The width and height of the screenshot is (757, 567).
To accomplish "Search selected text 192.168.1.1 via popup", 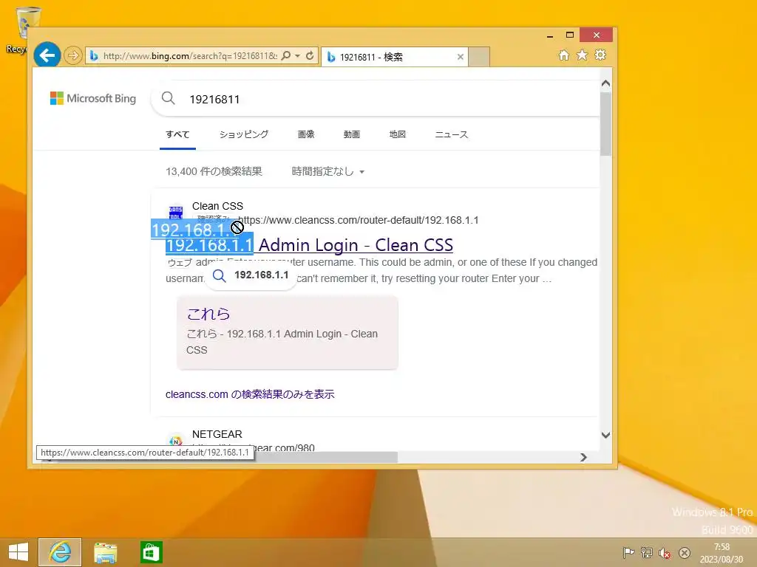I will [251, 275].
